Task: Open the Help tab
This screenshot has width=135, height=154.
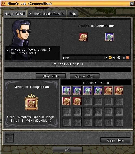Action: pyautogui.click(x=72, y=14)
